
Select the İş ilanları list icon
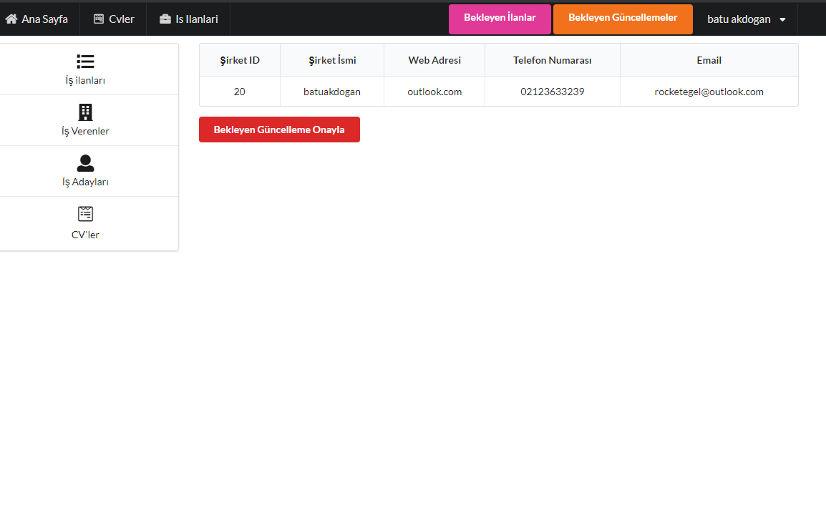click(85, 62)
